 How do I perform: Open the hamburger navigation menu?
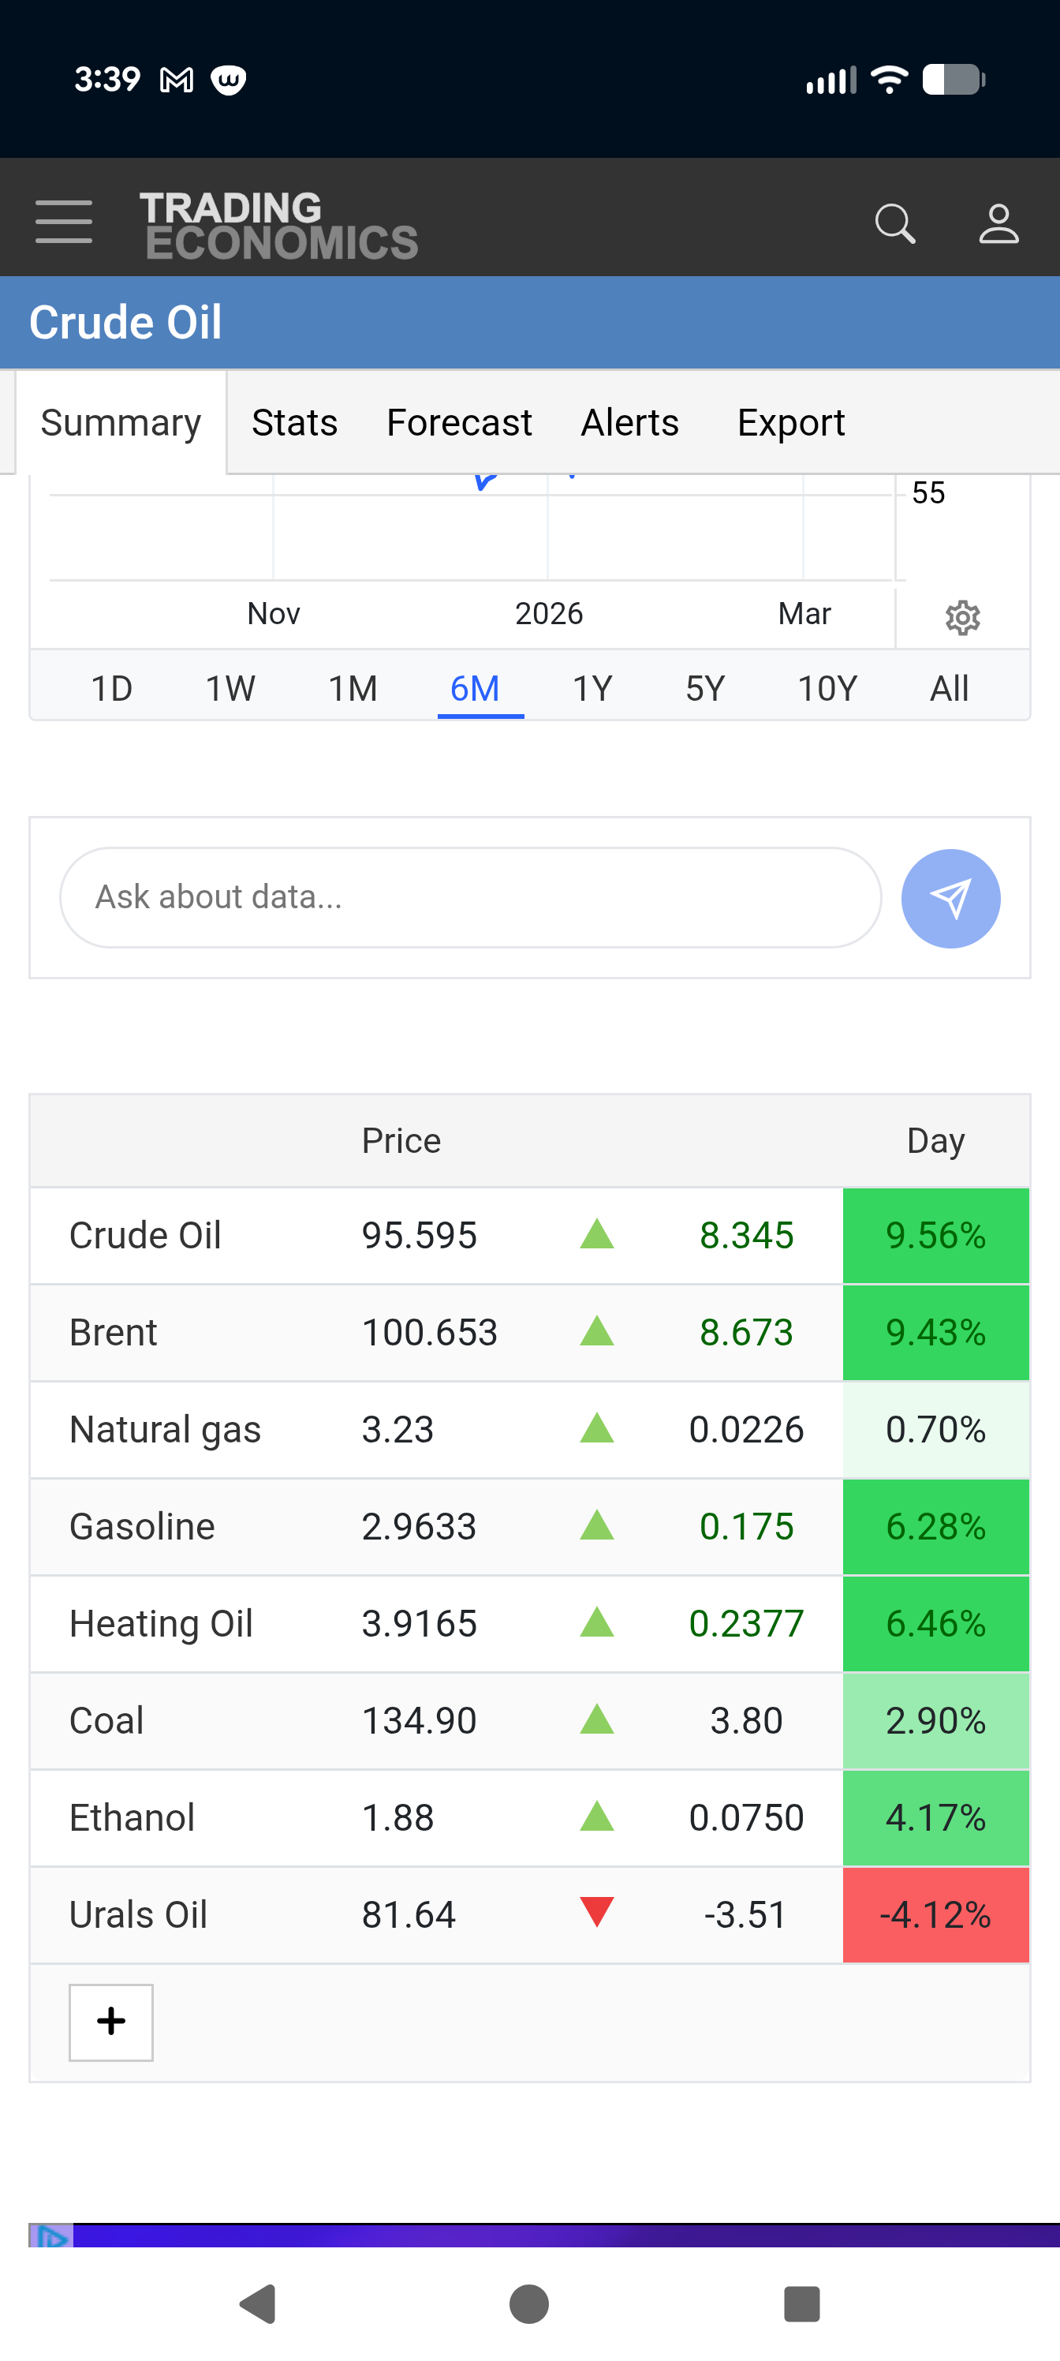[63, 223]
